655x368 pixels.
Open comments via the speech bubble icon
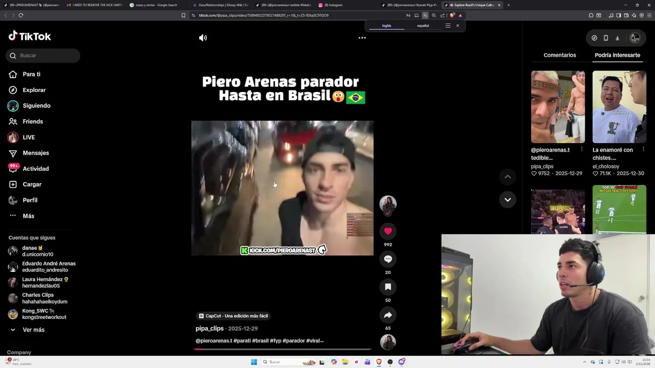coord(388,259)
